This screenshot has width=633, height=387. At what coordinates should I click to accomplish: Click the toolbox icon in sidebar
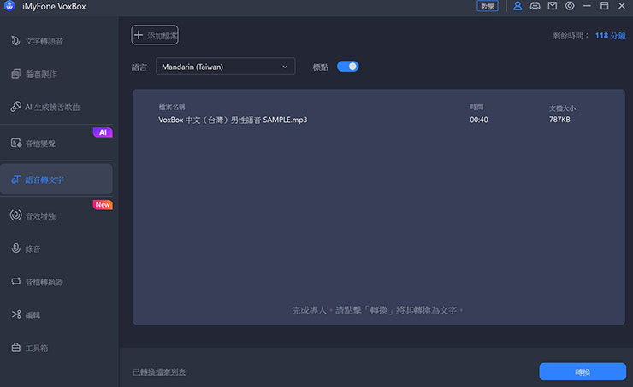(x=15, y=348)
